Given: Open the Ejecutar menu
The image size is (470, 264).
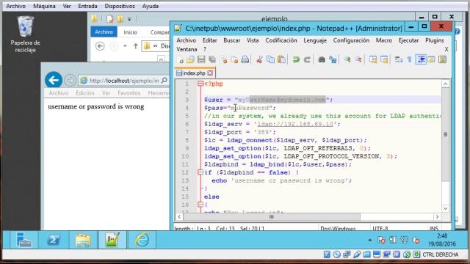Looking at the screenshot, I should click(408, 40).
